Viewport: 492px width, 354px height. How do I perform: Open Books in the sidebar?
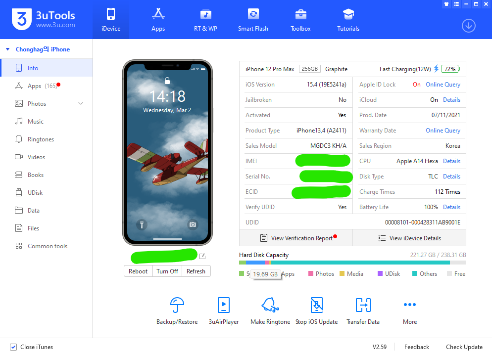[47, 175]
